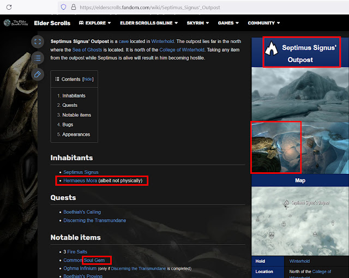Jump to Quests in contents

[x=70, y=105]
